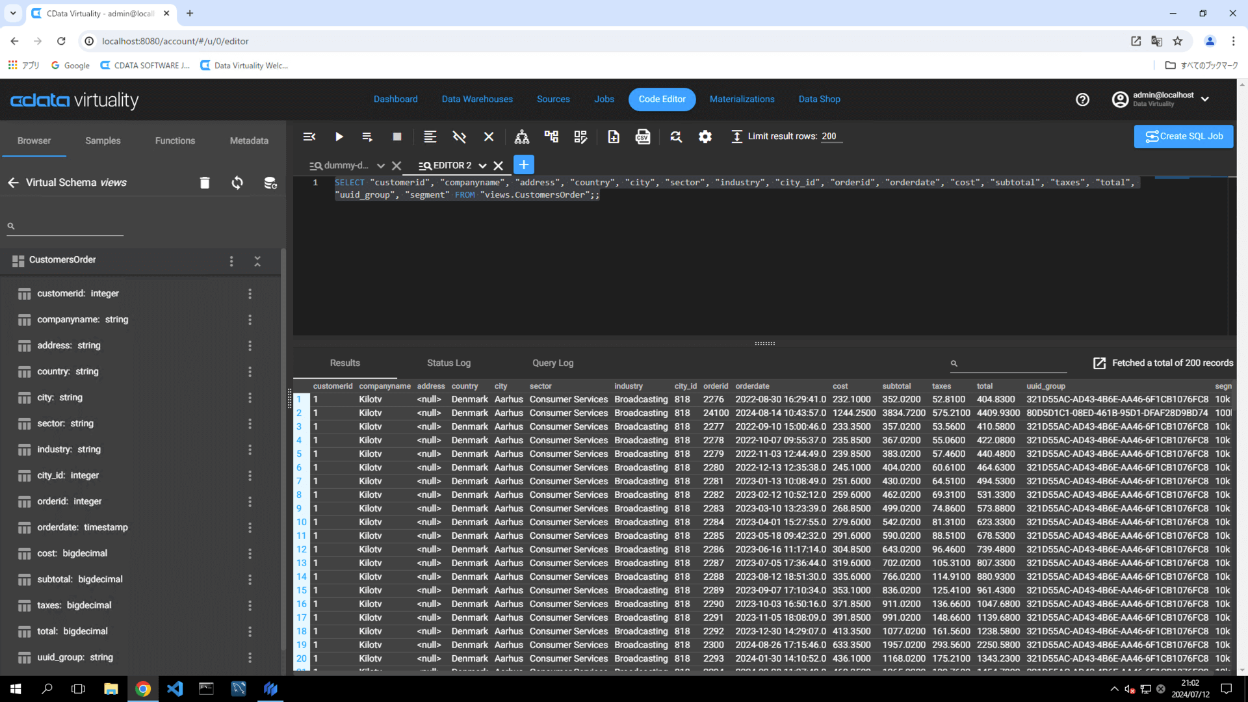Expand the EDITOR 2 tab dropdown arrow
1248x702 pixels.
[482, 166]
